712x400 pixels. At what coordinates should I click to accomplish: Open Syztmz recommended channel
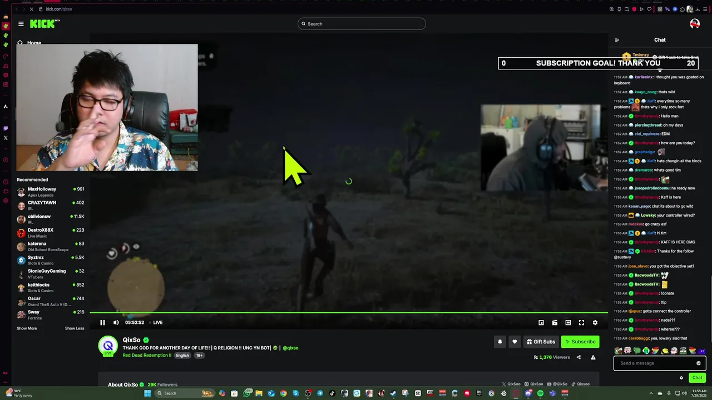click(51, 260)
